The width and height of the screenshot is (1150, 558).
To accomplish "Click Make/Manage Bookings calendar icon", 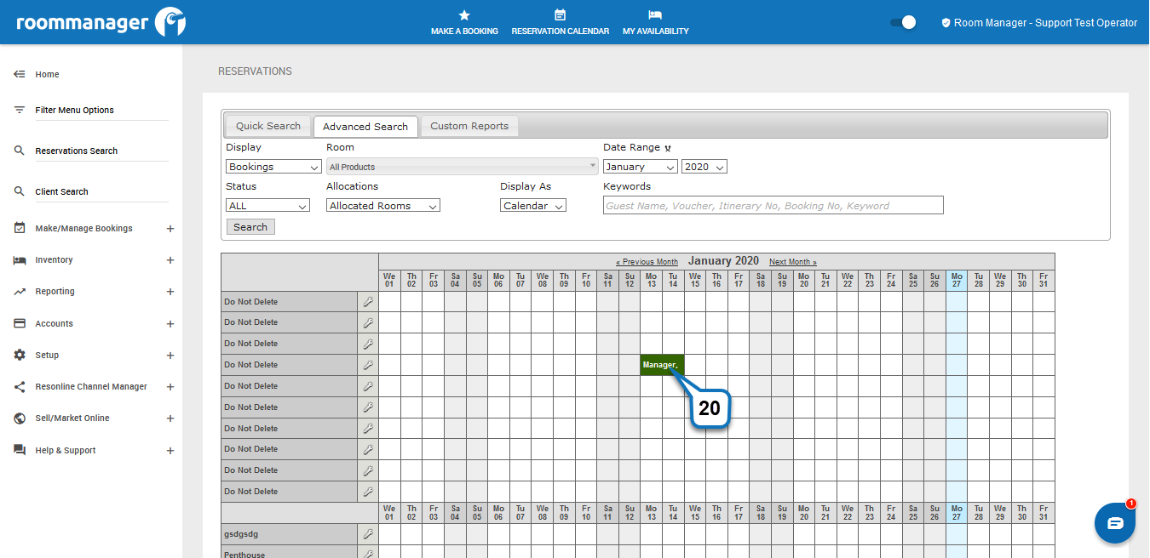I will (x=20, y=228).
